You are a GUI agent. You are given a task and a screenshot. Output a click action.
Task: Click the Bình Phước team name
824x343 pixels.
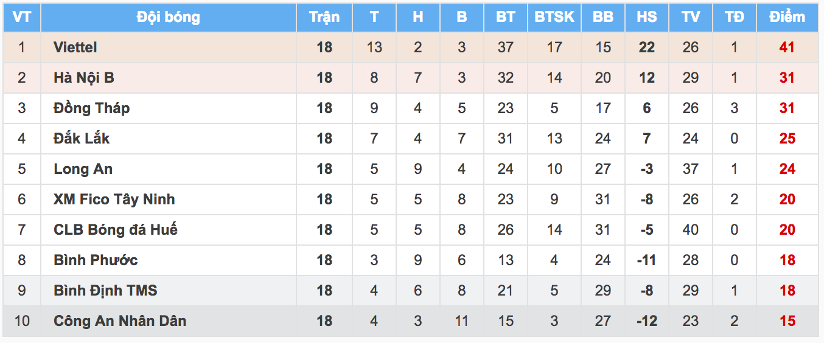[96, 260]
